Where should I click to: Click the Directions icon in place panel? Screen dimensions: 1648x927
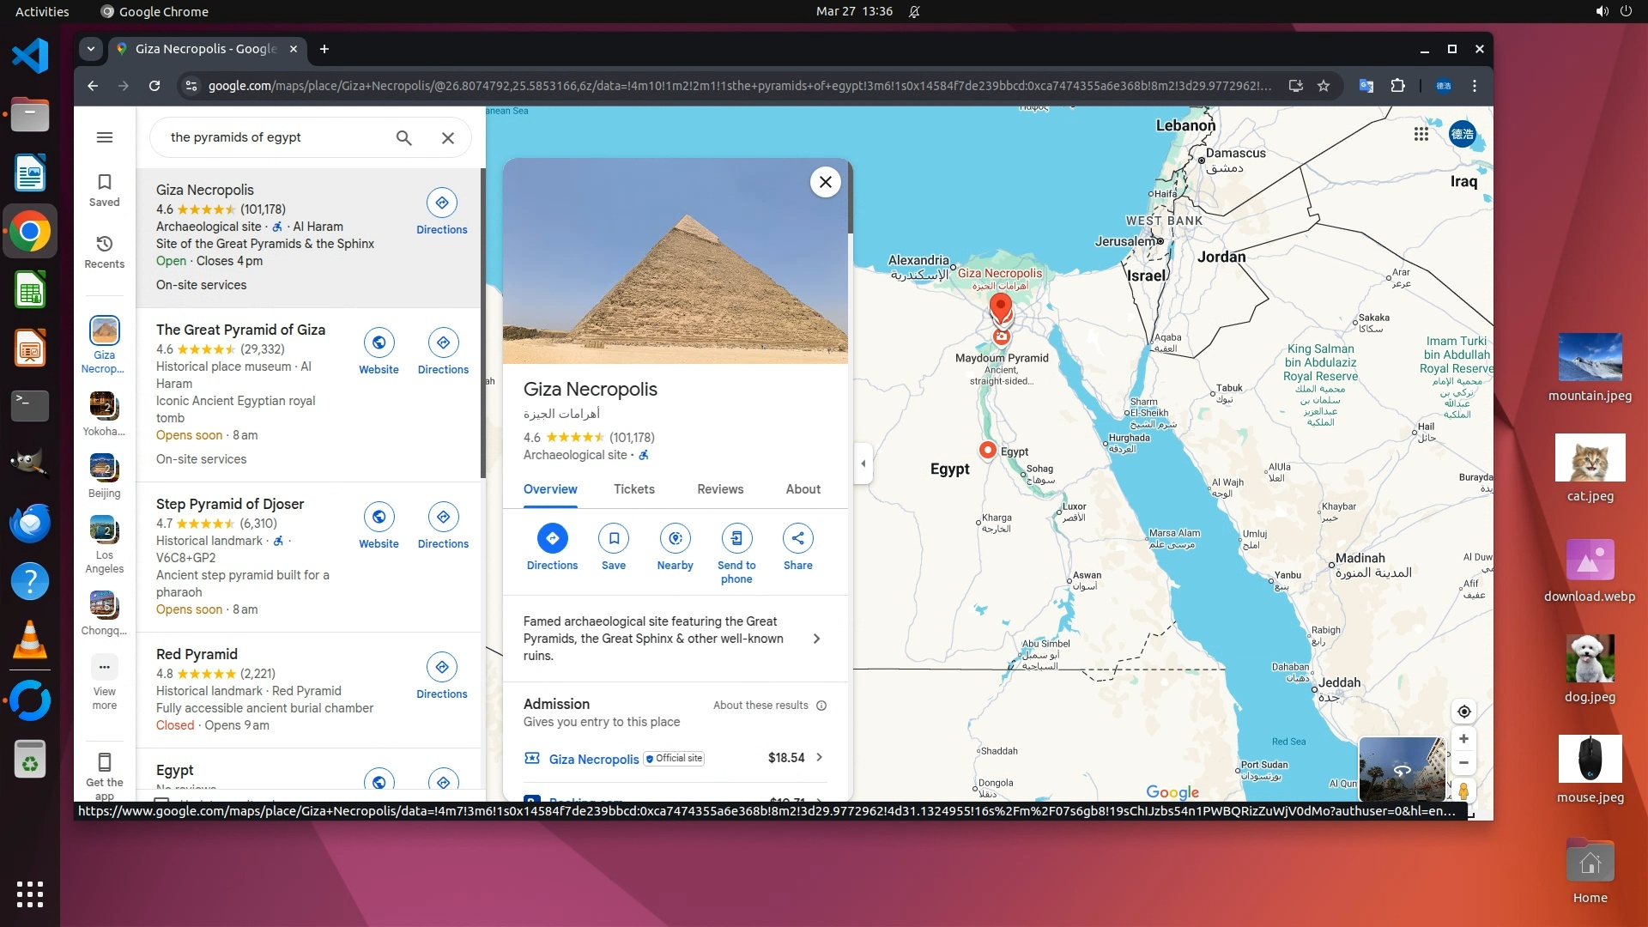tap(552, 538)
